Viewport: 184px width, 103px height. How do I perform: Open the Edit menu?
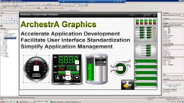pos(6,3)
